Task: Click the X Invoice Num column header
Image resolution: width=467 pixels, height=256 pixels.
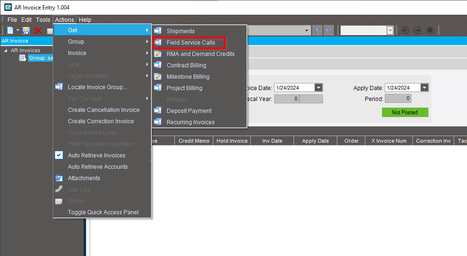Action: (x=389, y=141)
